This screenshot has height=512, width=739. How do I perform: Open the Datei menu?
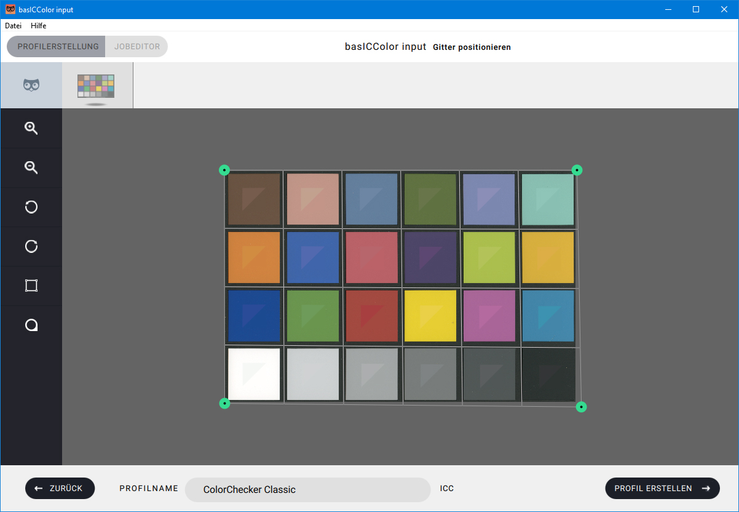13,26
